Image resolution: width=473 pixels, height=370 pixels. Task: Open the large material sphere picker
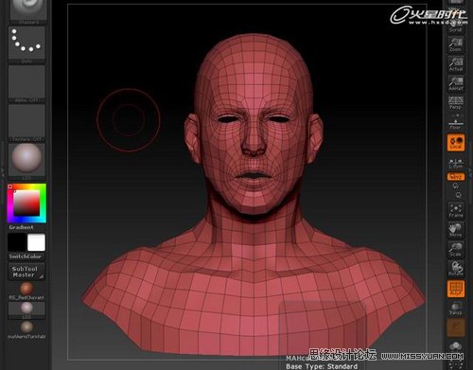click(26, 161)
